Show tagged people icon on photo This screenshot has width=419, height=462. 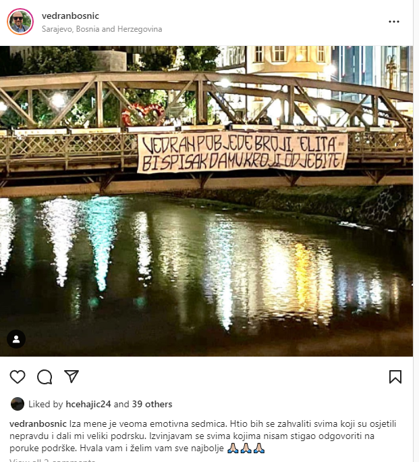tap(16, 339)
